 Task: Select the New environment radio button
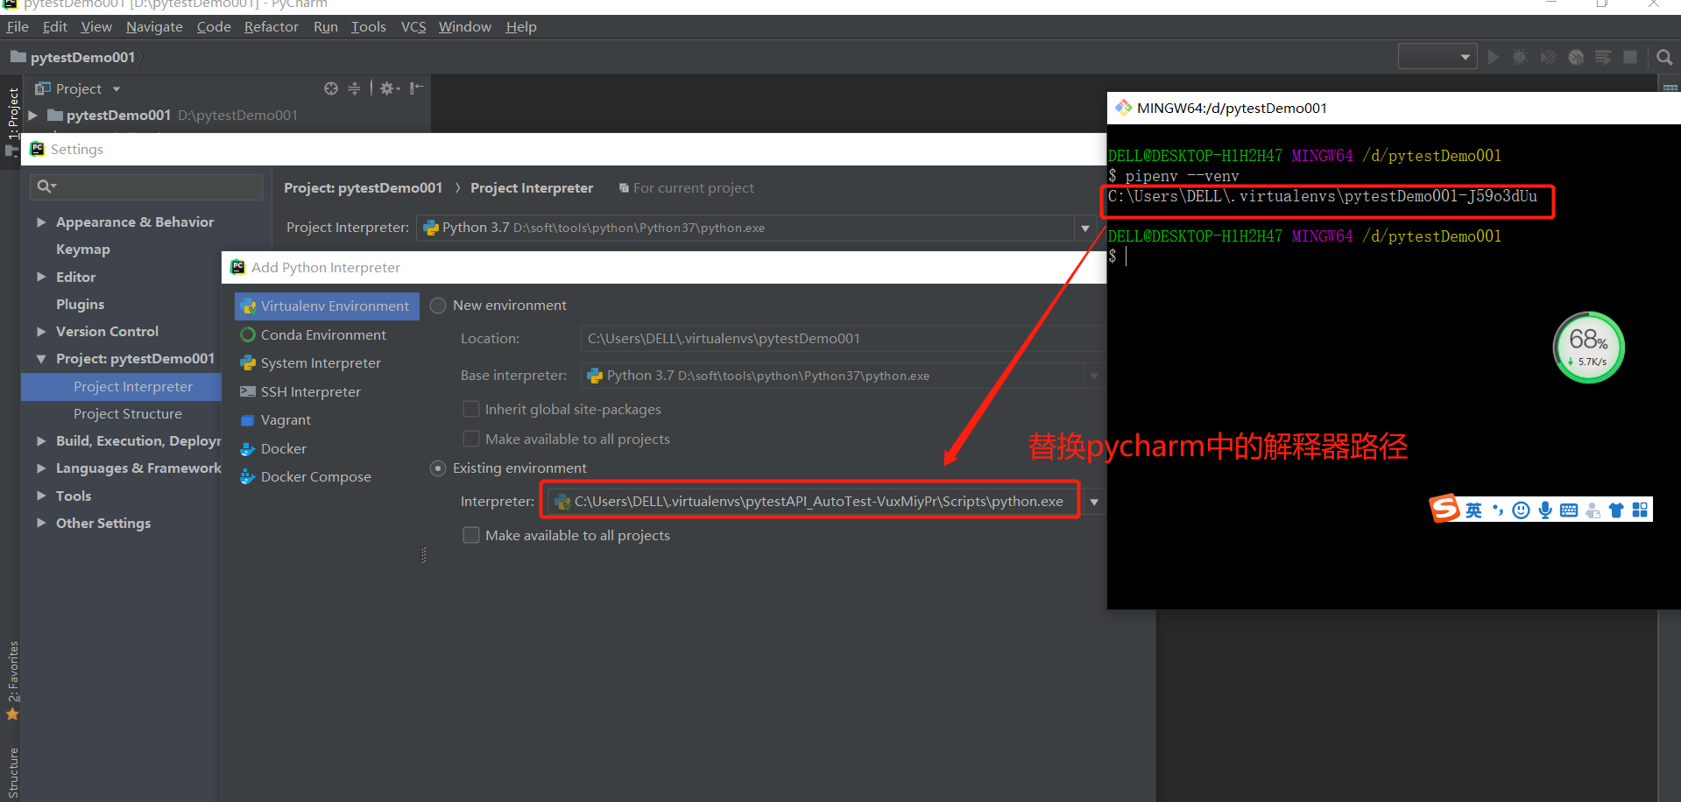point(438,306)
